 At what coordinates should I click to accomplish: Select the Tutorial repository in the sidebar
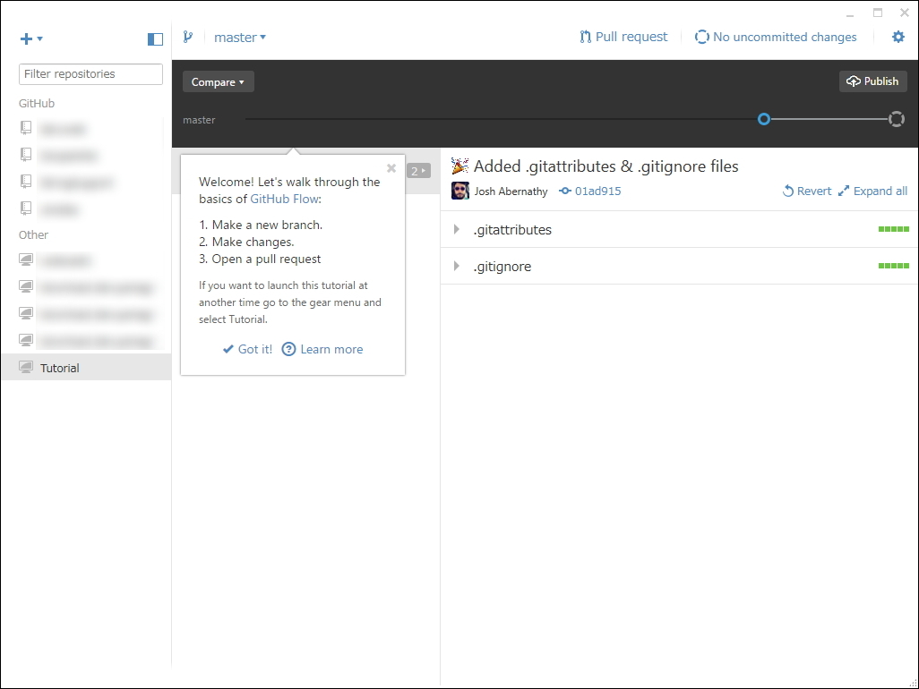click(60, 368)
